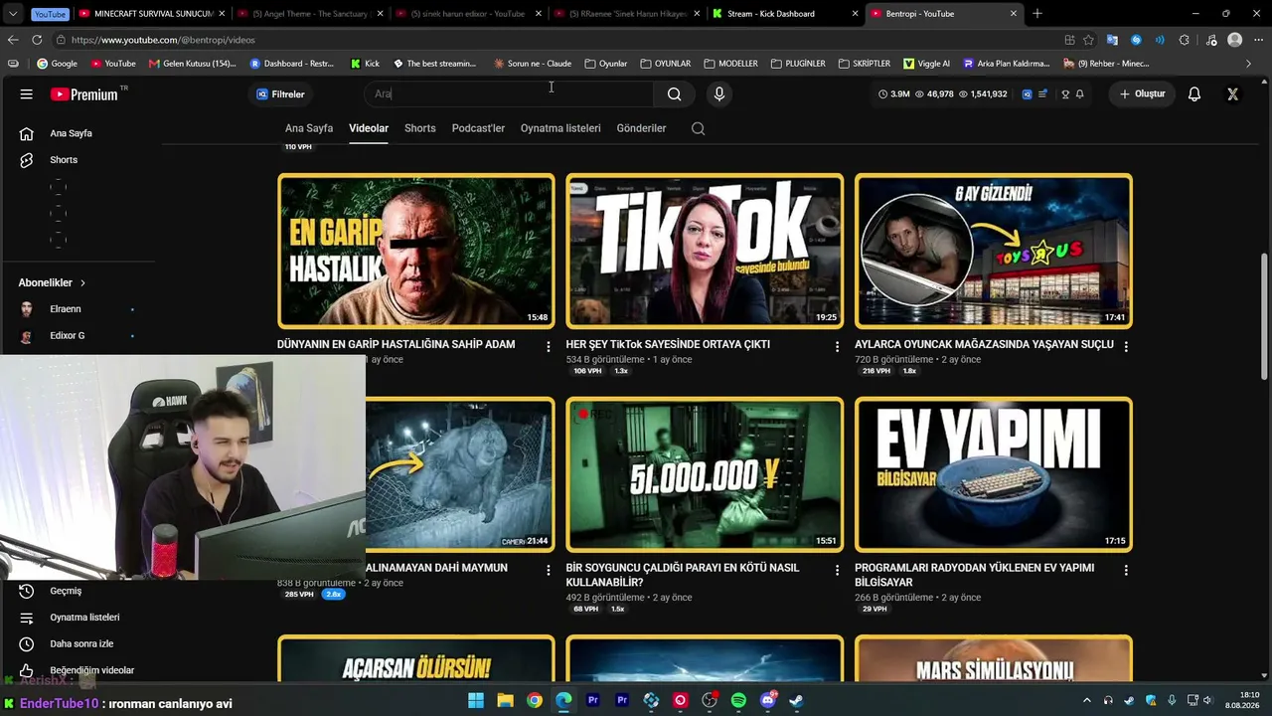Open Steam from the taskbar
Screen dimensions: 1272x716
(x=796, y=700)
